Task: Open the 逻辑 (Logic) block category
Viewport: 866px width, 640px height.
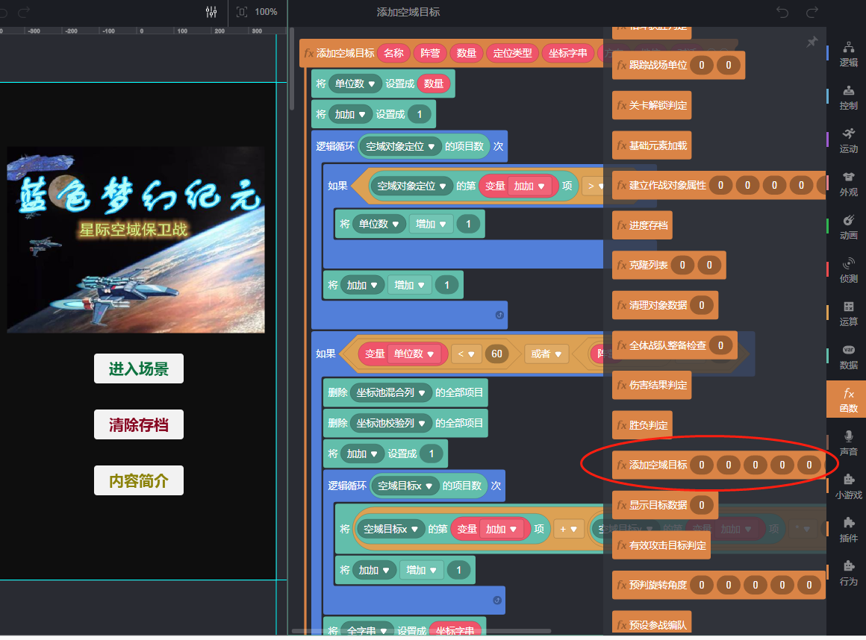Action: tap(848, 54)
